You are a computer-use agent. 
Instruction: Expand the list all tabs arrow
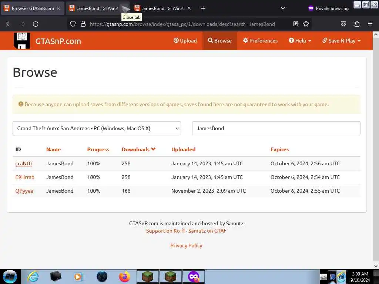coord(283,8)
